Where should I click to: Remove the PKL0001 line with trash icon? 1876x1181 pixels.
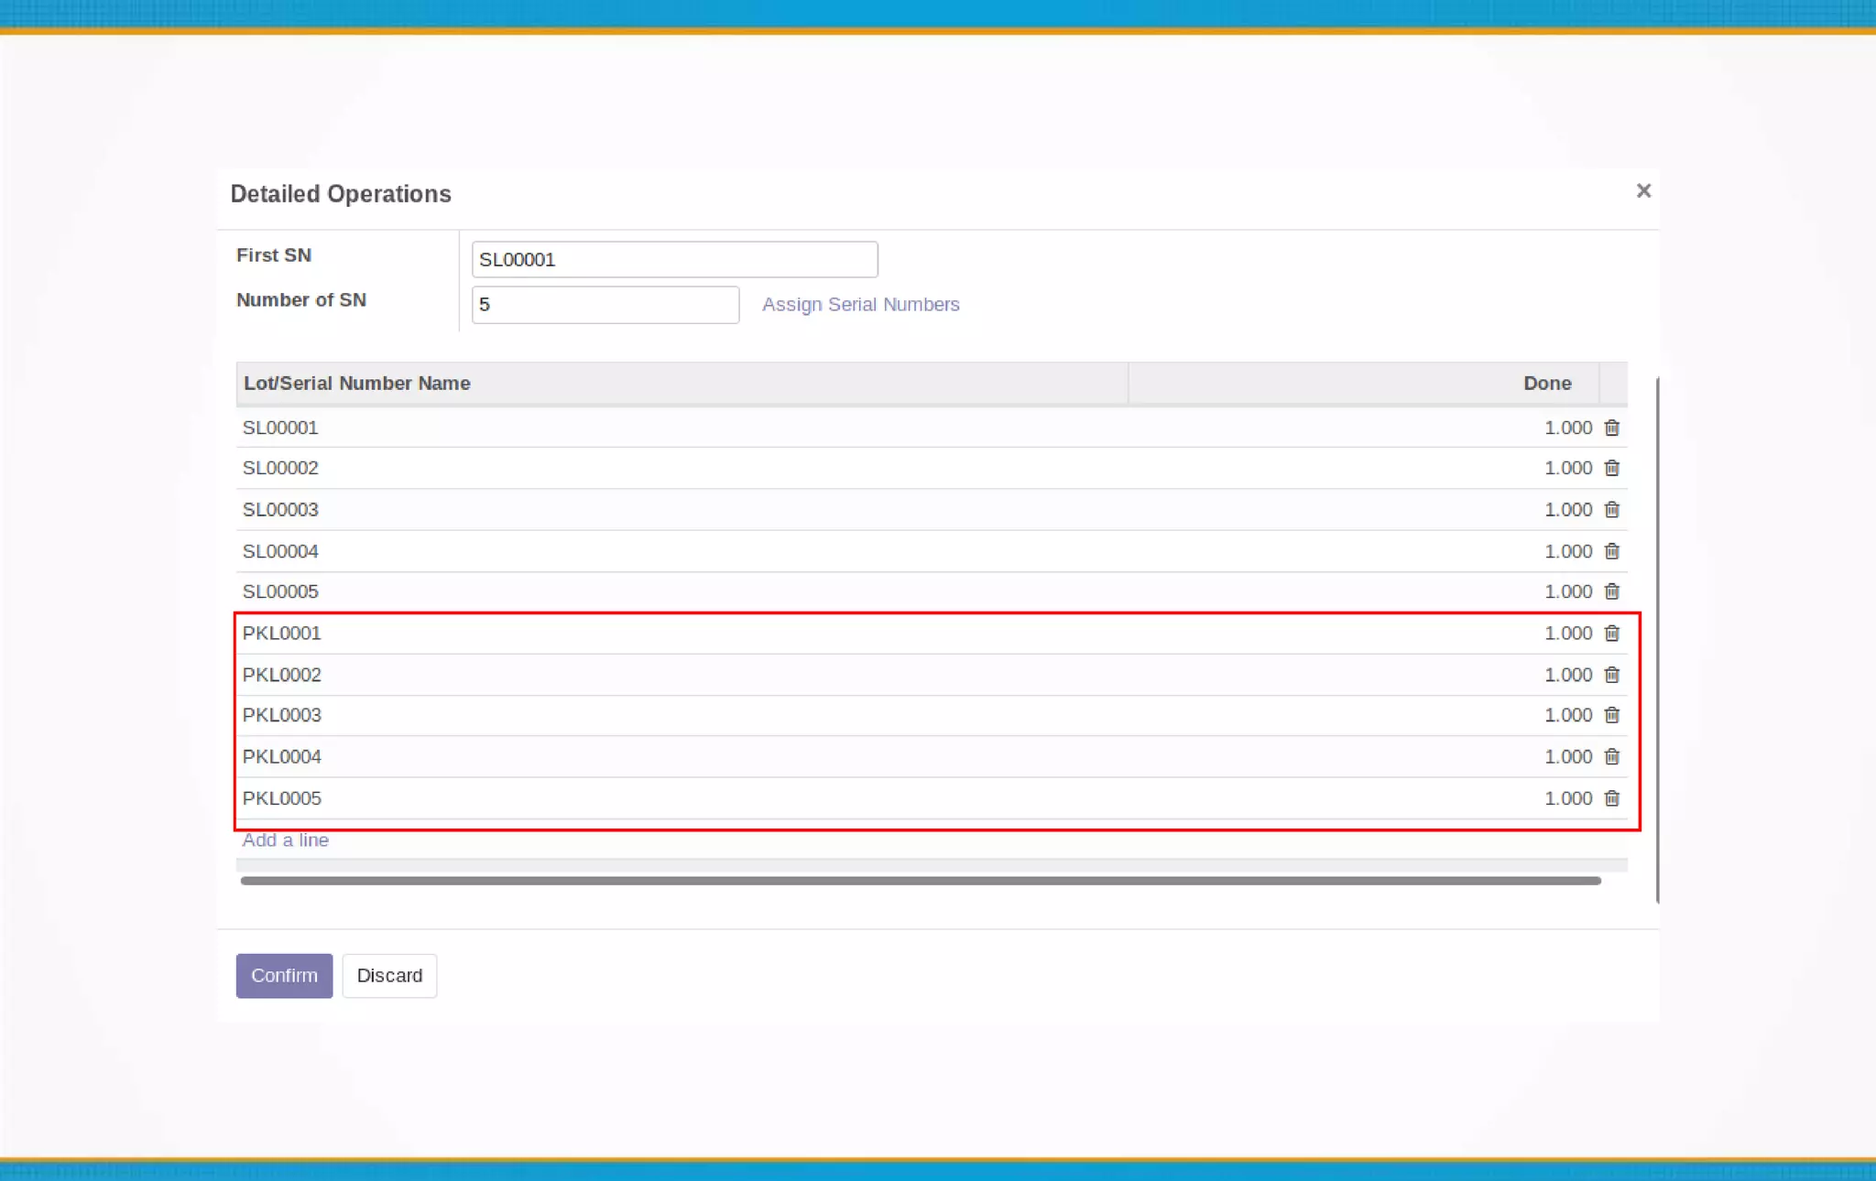pos(1611,633)
